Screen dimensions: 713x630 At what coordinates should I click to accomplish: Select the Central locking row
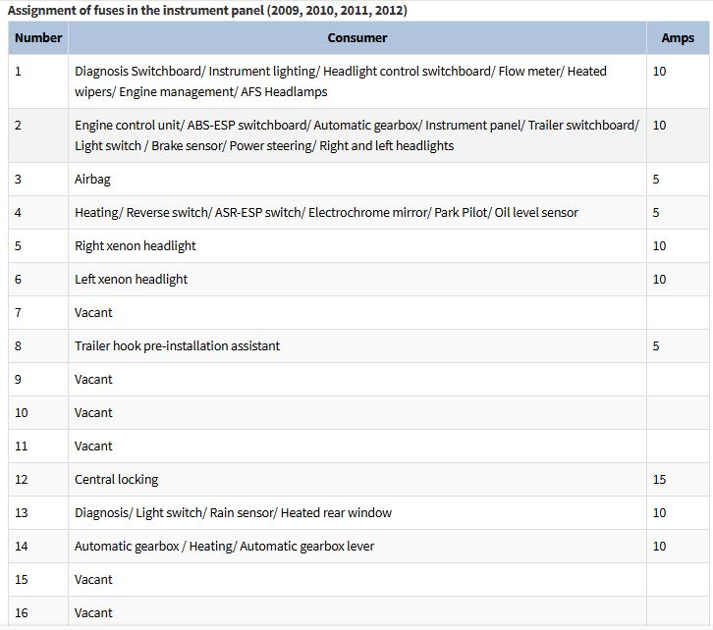pos(358,479)
